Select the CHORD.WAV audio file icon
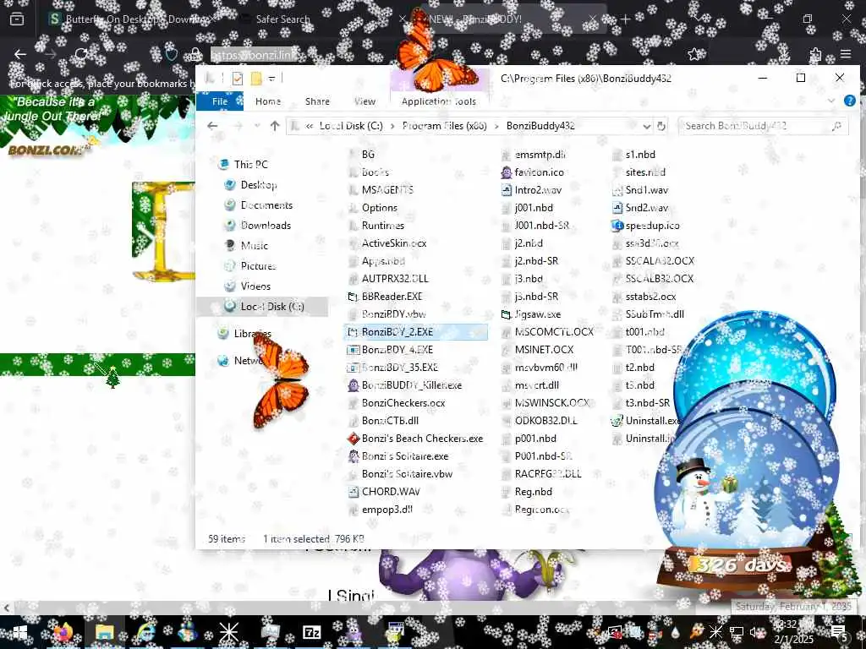The image size is (866, 649). tap(354, 491)
